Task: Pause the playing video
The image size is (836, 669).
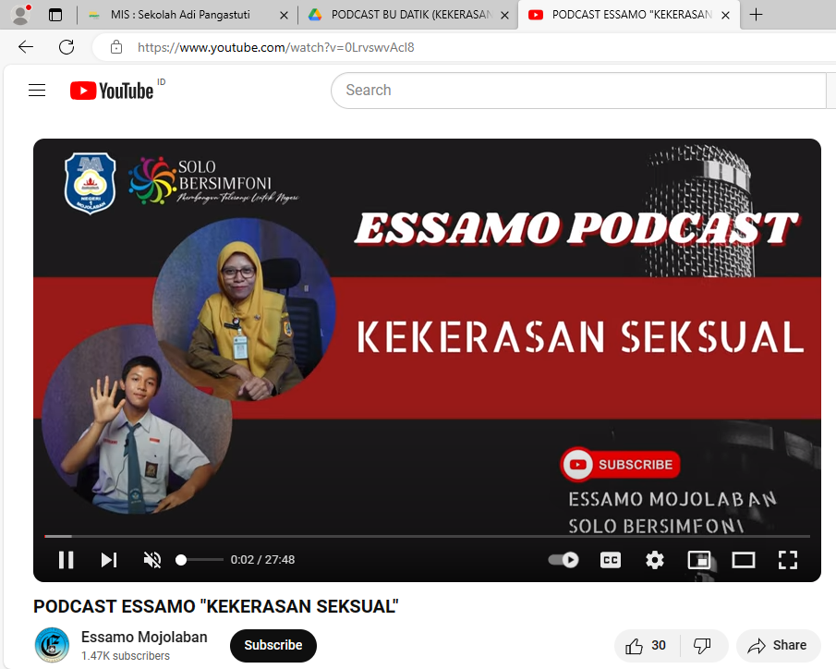Action: pyautogui.click(x=66, y=560)
